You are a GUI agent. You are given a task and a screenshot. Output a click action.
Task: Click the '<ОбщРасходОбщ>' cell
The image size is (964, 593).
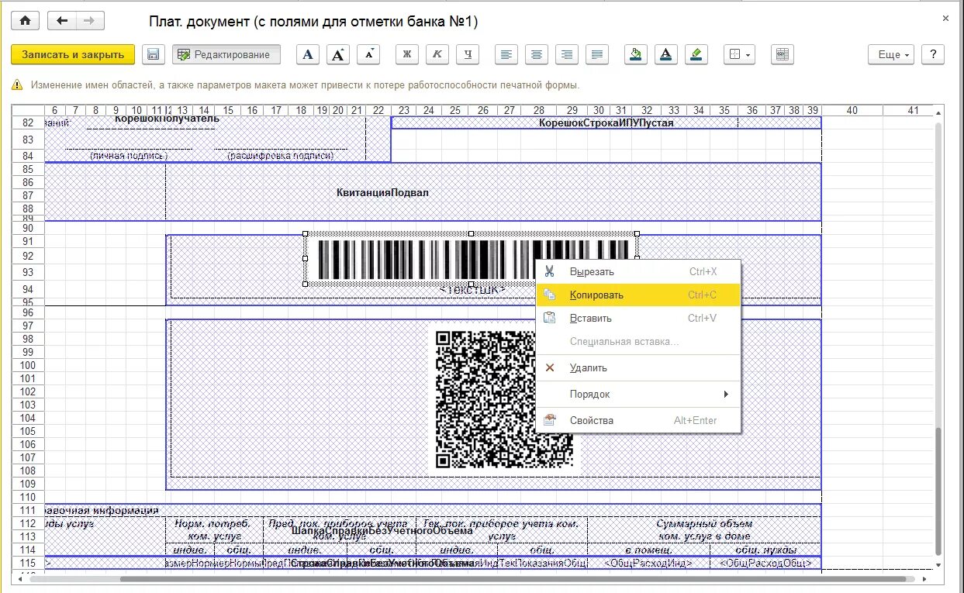pyautogui.click(x=765, y=563)
